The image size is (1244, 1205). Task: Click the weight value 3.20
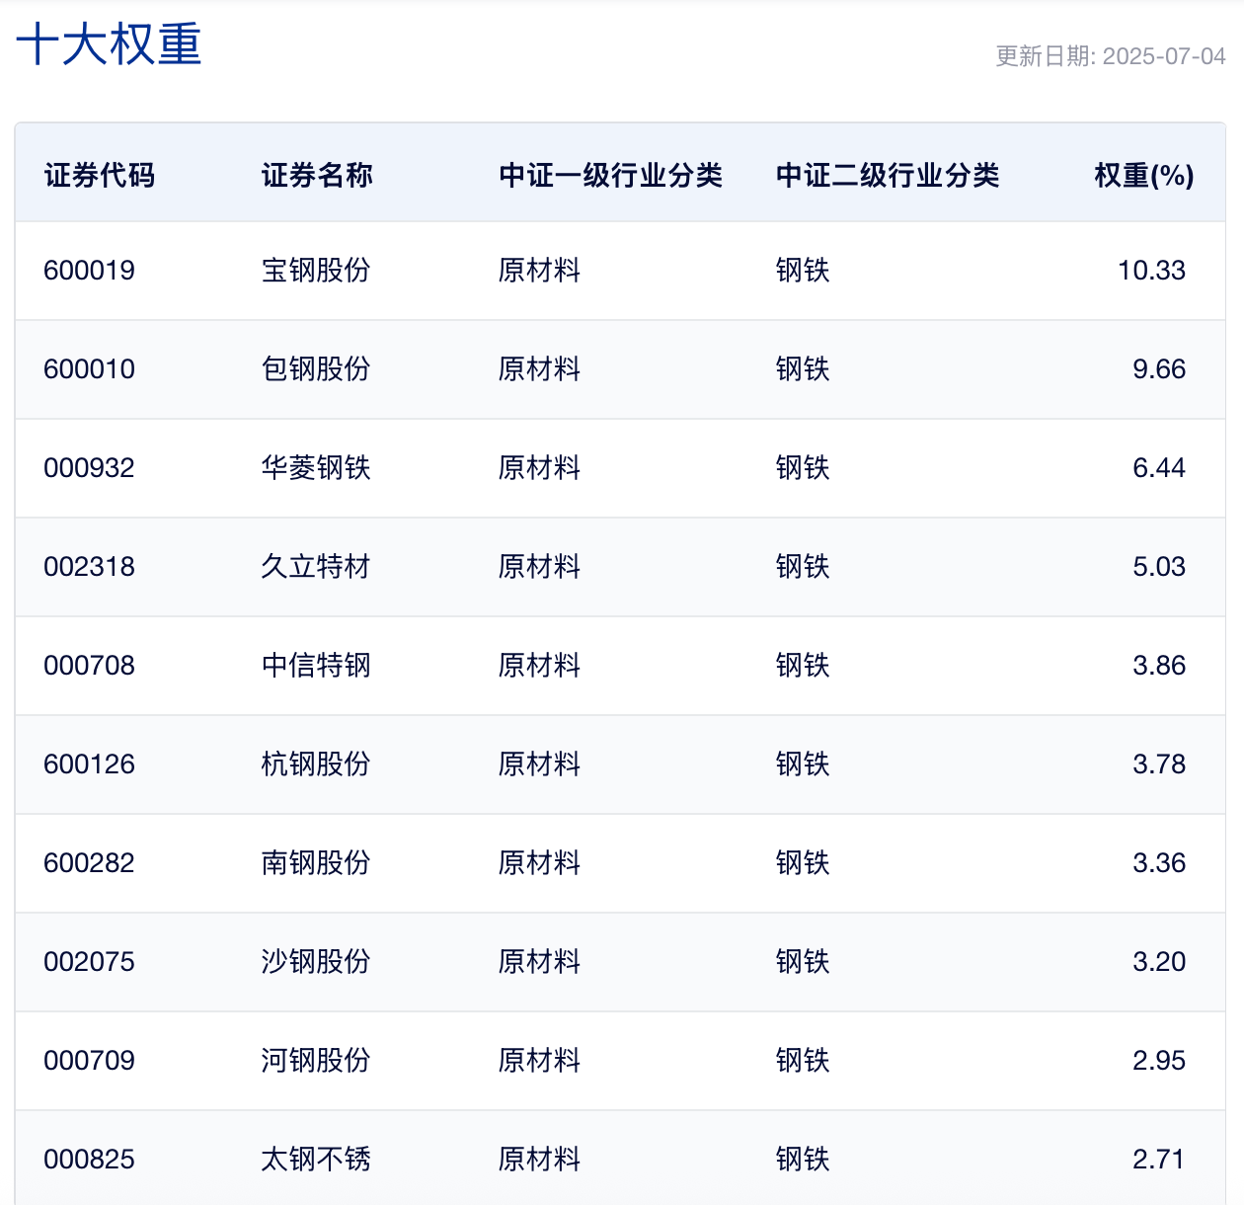[x=1159, y=962]
